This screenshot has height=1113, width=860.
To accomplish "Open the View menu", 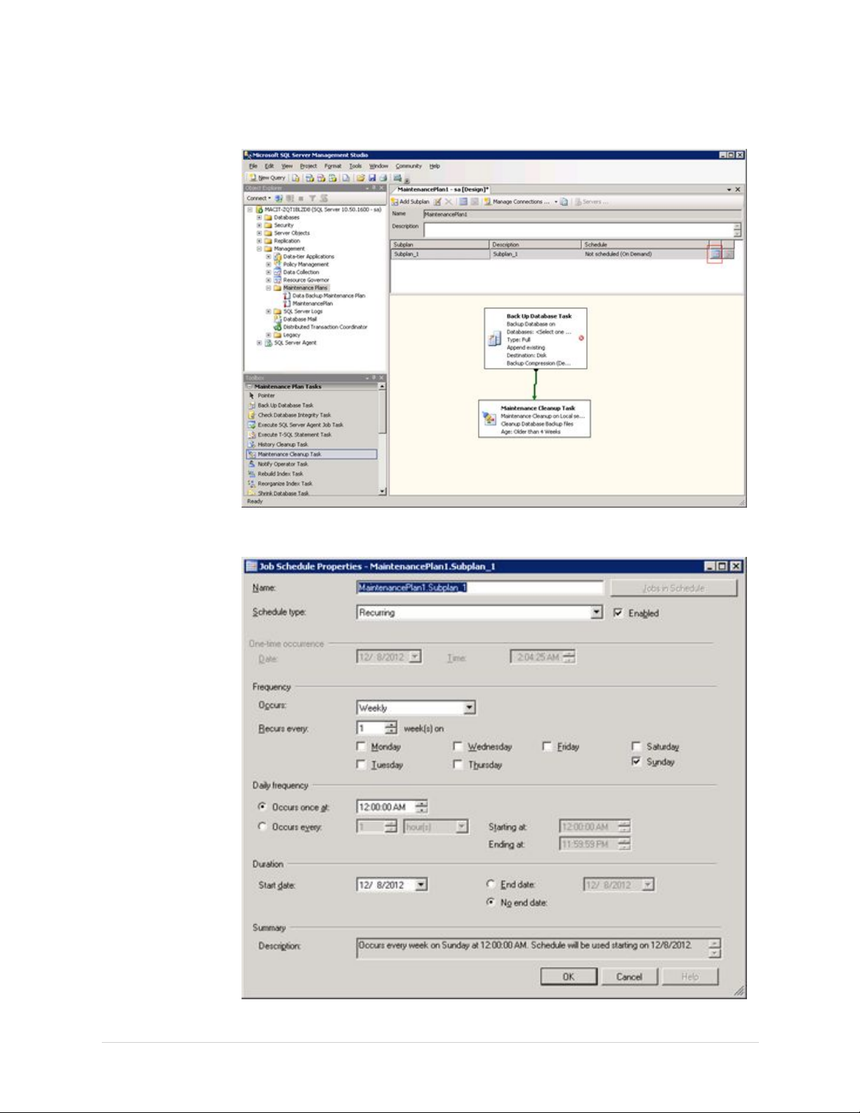I will tap(287, 166).
